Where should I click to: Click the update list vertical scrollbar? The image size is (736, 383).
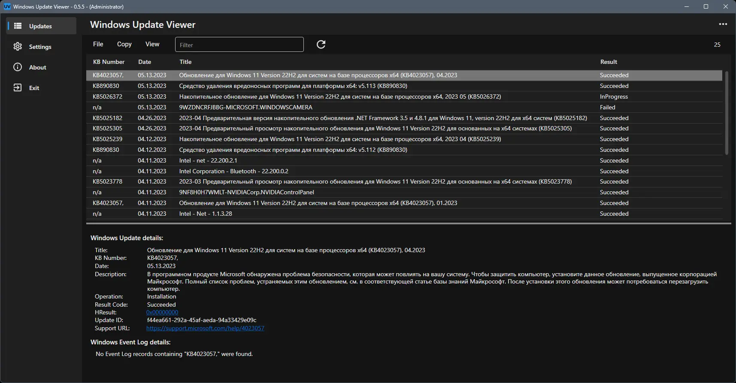click(x=727, y=113)
